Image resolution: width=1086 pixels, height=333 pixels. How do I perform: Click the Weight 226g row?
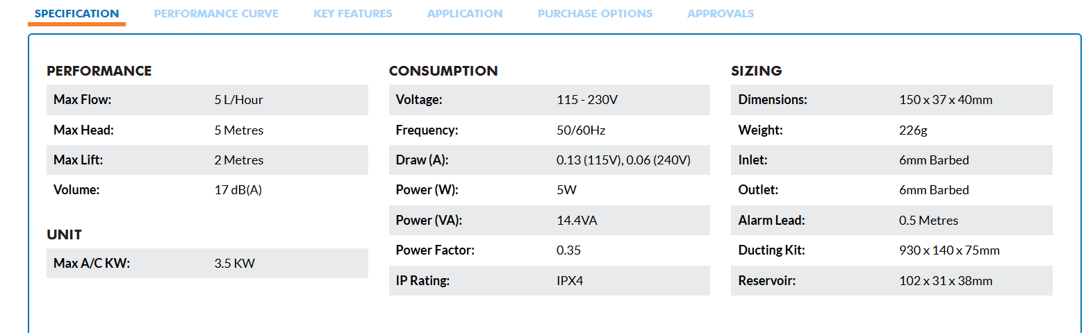891,130
